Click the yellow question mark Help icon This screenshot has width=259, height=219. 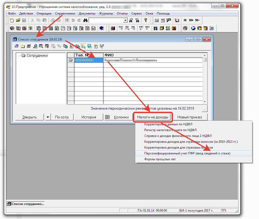[146, 20]
